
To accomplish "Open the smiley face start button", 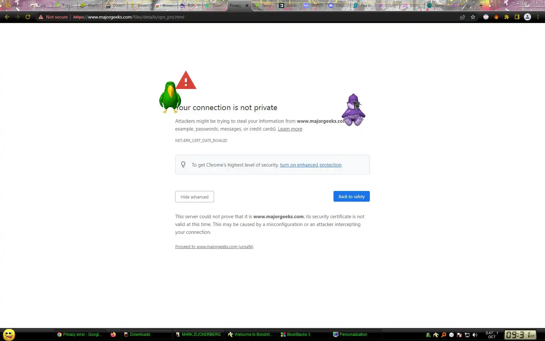I will 9,335.
